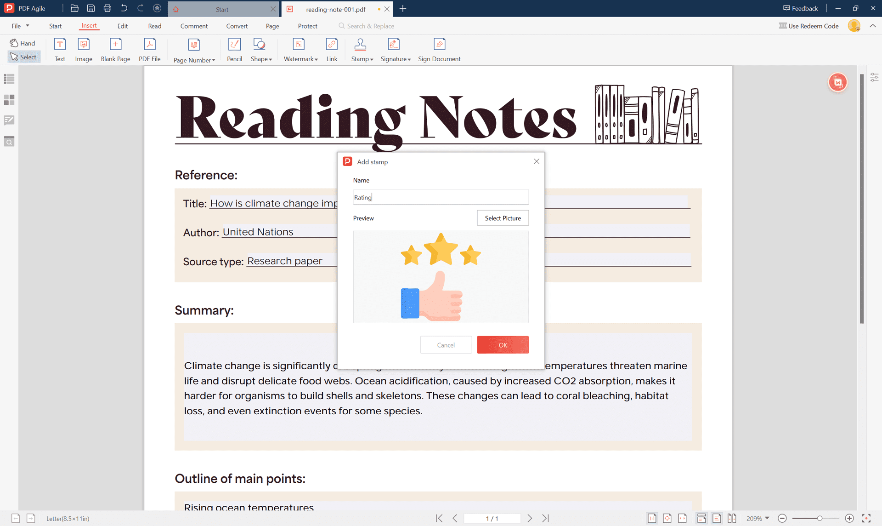
Task: Click Use Redeem Code
Action: (809, 26)
